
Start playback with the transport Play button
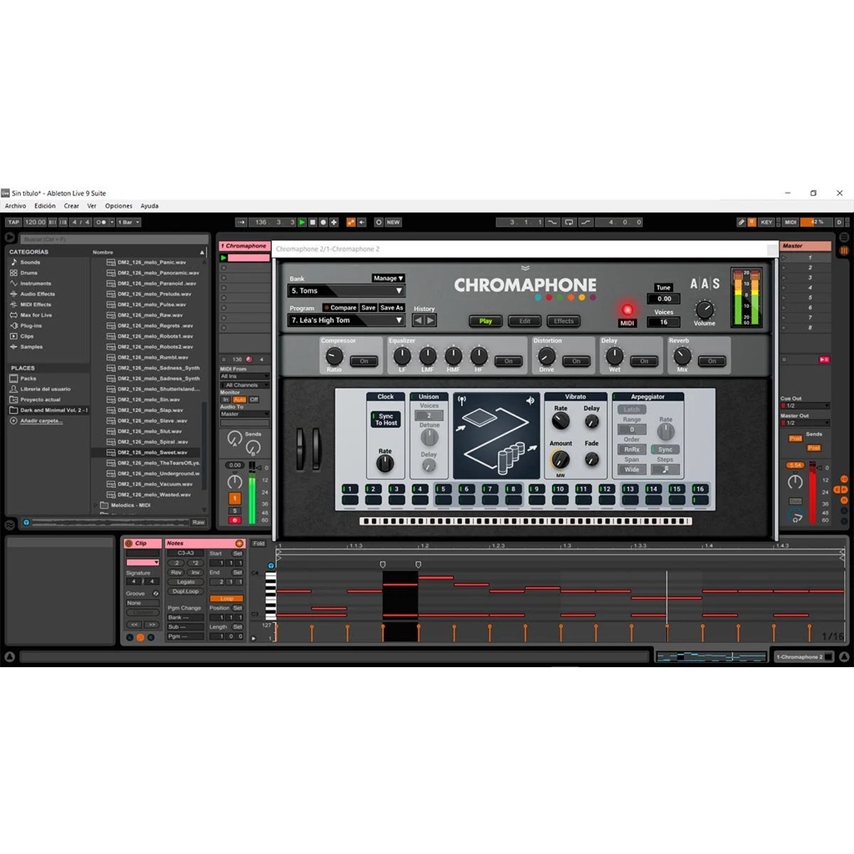coord(302,222)
